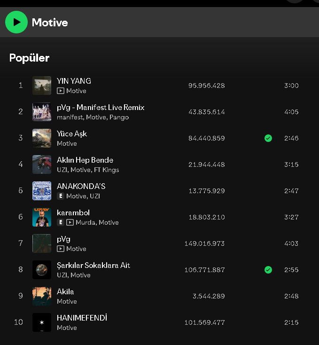Open the Murda artist link under karambol
The width and height of the screenshot is (319, 345).
click(x=86, y=222)
